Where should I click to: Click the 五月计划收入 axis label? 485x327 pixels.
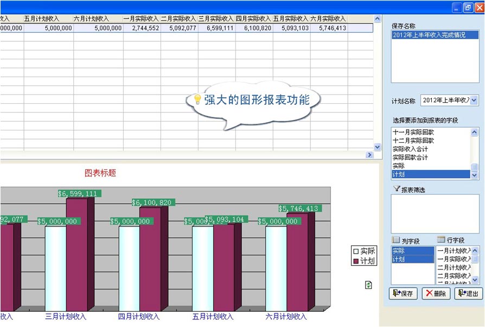coord(213,317)
